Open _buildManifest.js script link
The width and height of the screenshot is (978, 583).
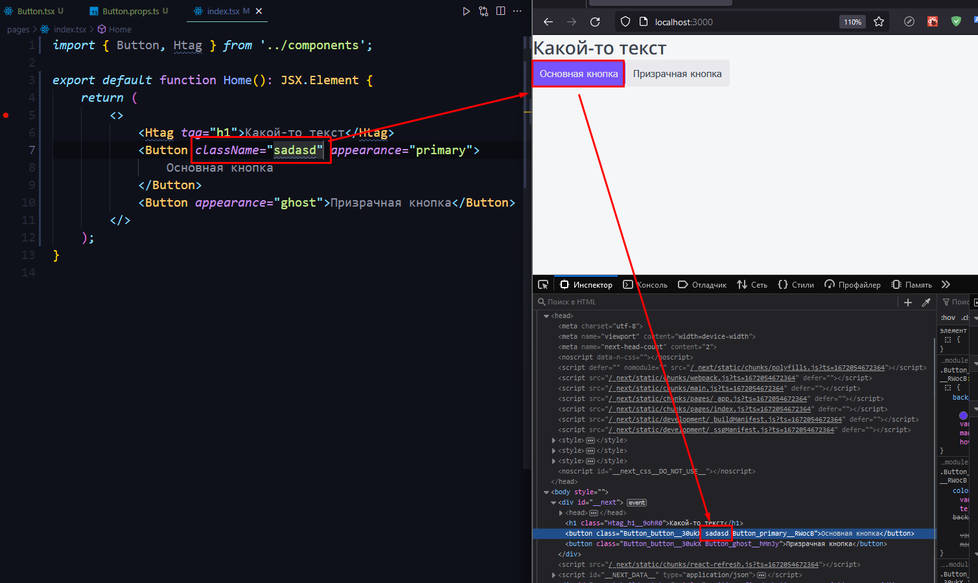click(725, 420)
